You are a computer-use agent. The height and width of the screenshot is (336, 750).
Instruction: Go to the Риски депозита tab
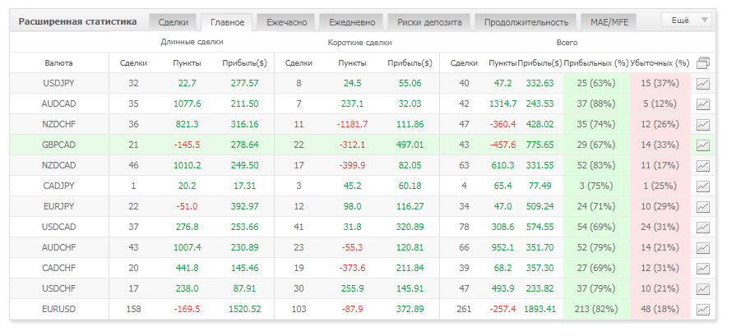pyautogui.click(x=429, y=22)
